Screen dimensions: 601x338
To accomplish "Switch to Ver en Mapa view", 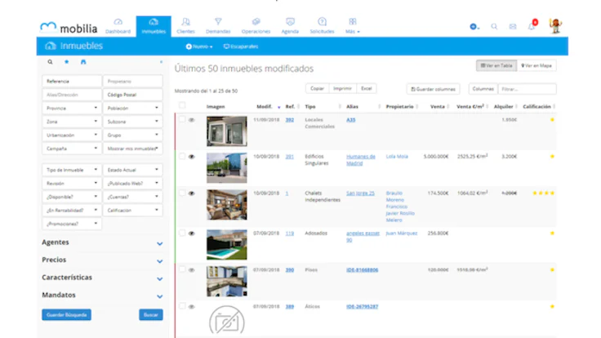I will point(536,65).
